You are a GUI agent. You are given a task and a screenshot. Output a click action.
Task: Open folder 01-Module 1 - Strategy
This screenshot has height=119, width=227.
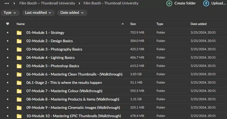(45, 33)
